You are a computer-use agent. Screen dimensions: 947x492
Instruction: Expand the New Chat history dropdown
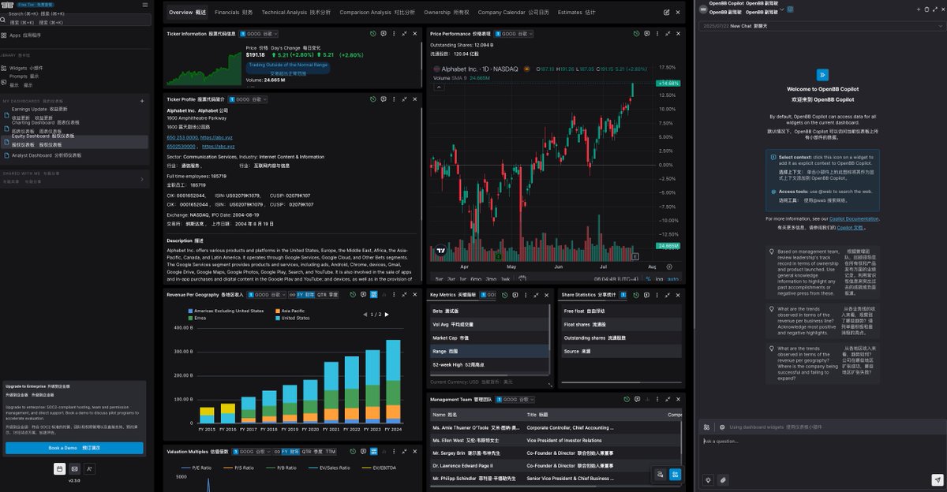coord(940,26)
